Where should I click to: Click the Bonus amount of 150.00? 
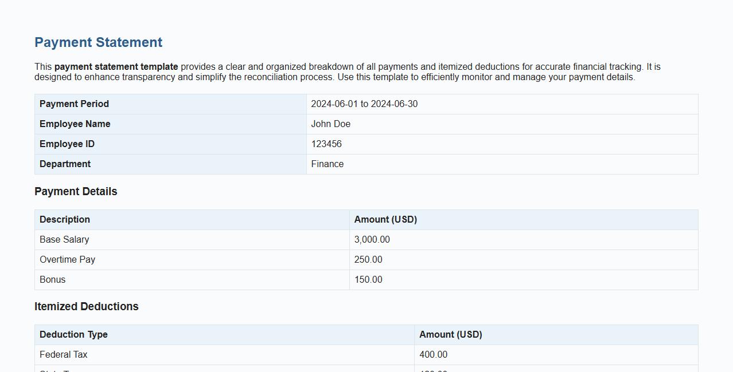point(368,280)
